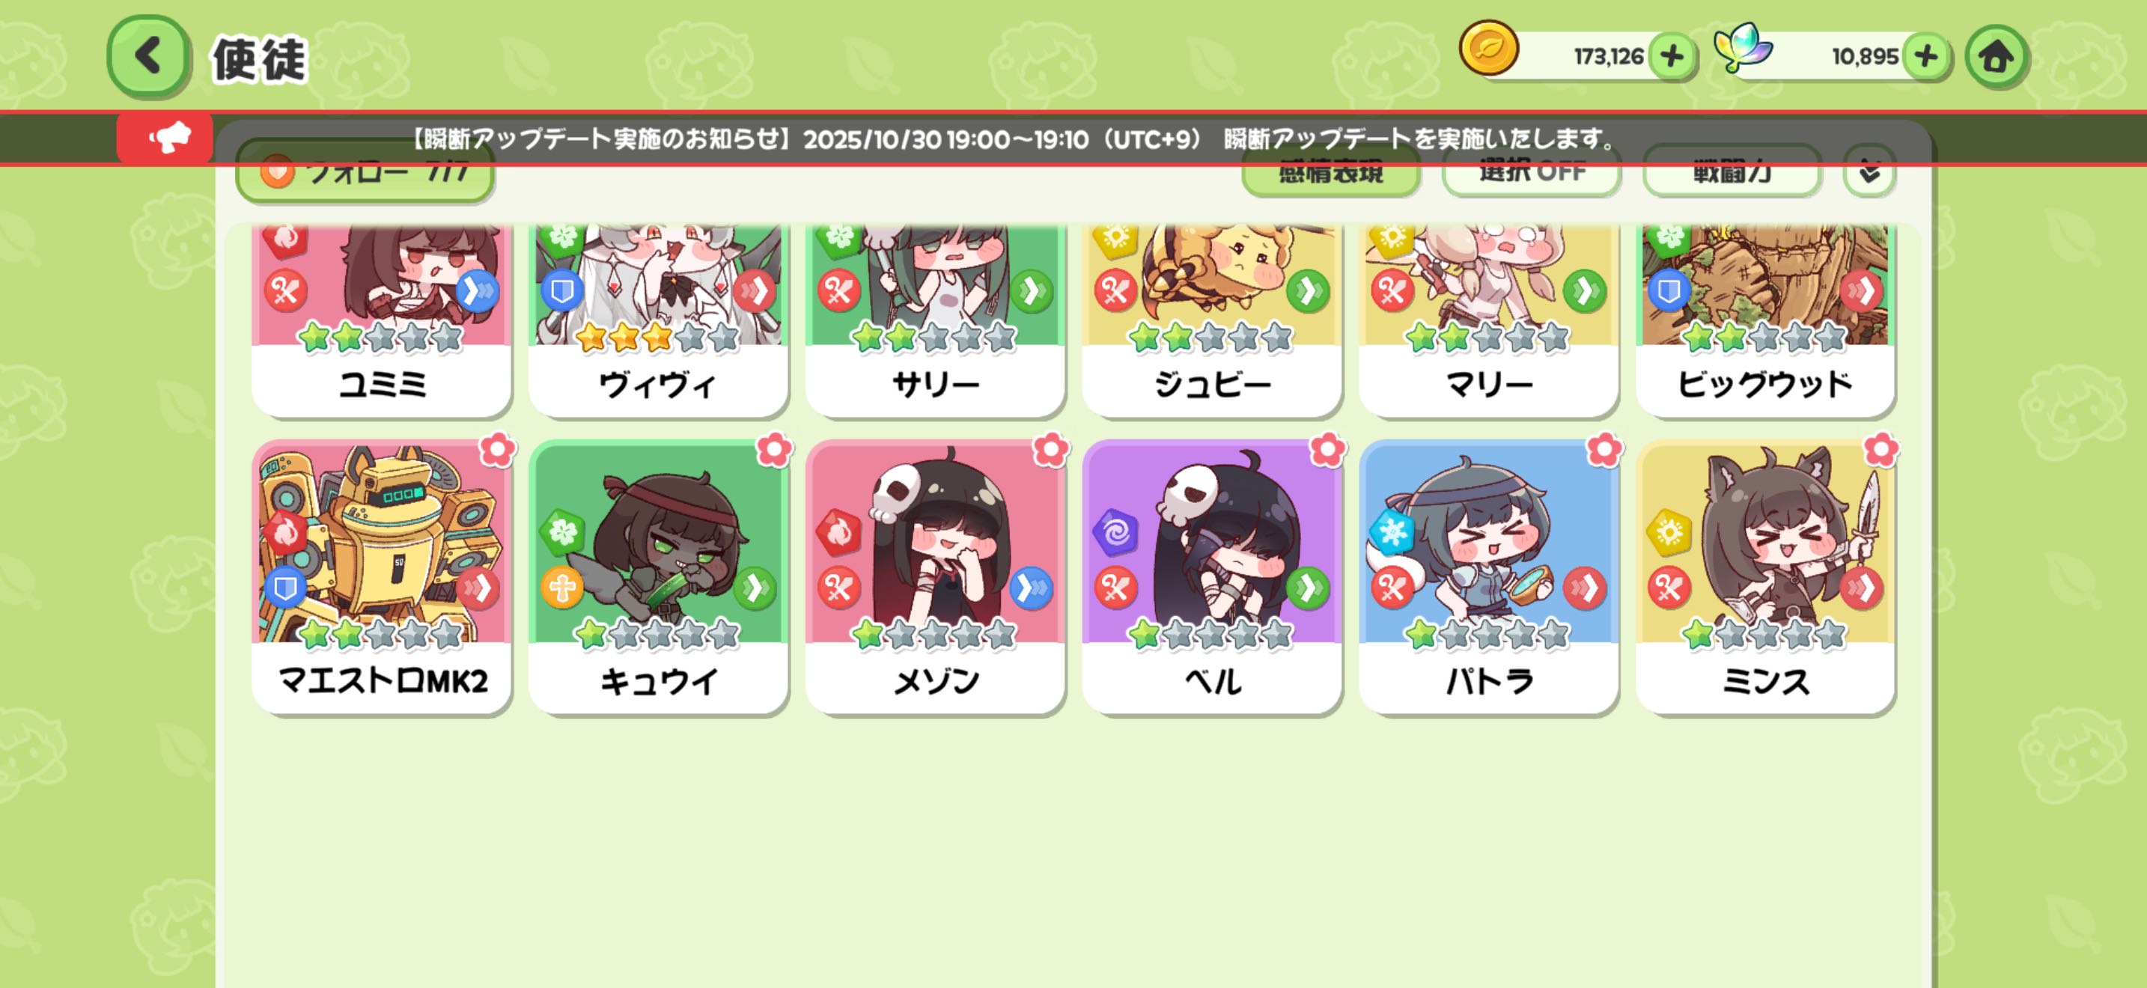Toggle the 感情表現 display button
This screenshot has height=988, width=2147.
(x=1331, y=171)
